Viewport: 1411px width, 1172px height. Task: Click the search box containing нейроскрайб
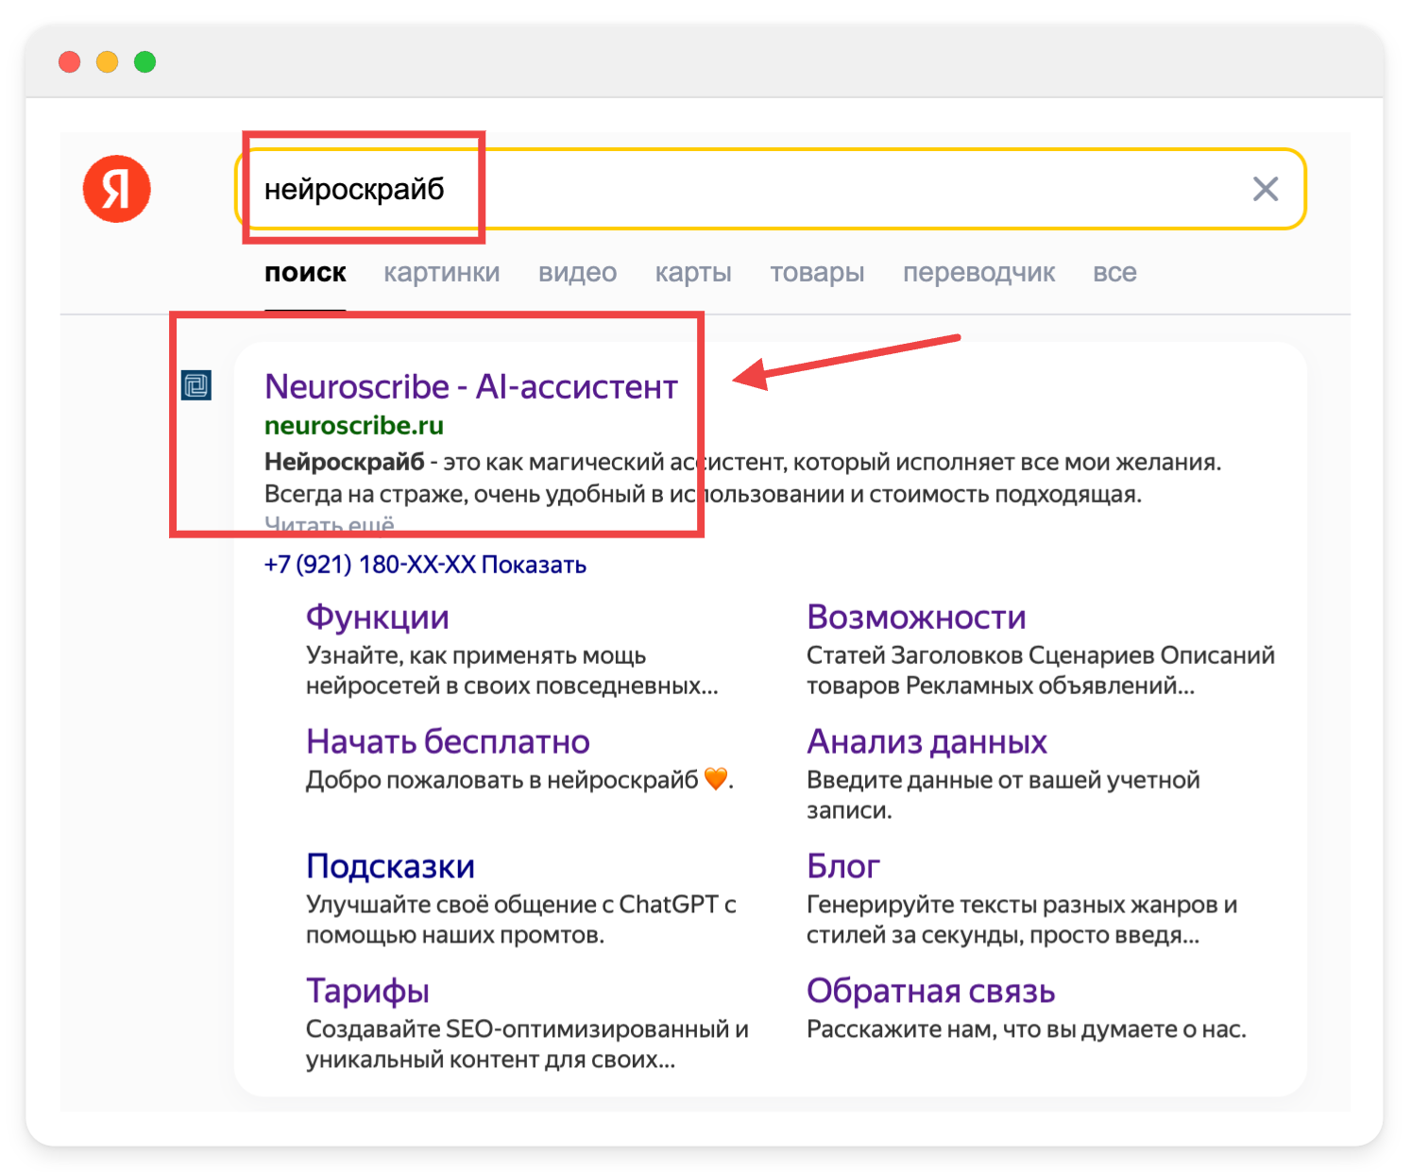point(770,189)
